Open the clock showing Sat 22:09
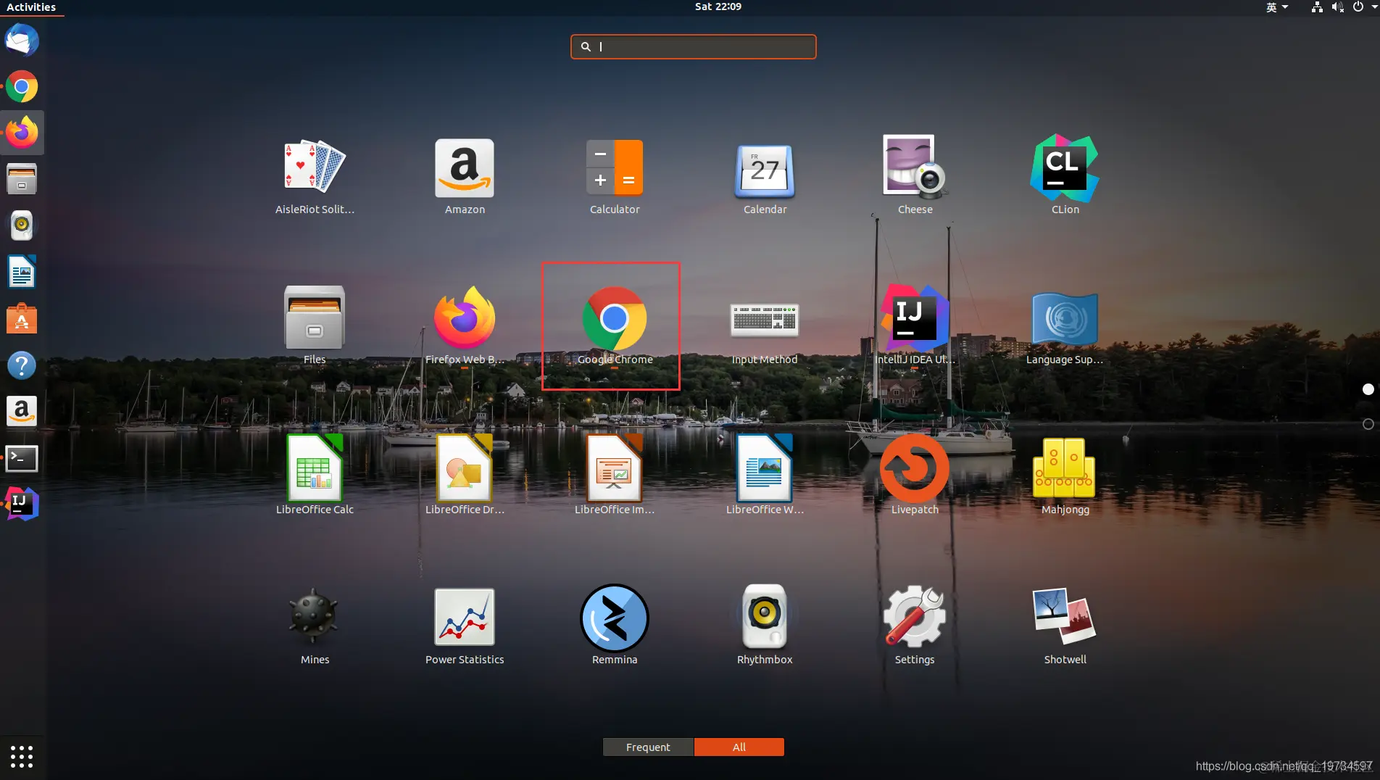This screenshot has height=780, width=1380. coord(718,7)
